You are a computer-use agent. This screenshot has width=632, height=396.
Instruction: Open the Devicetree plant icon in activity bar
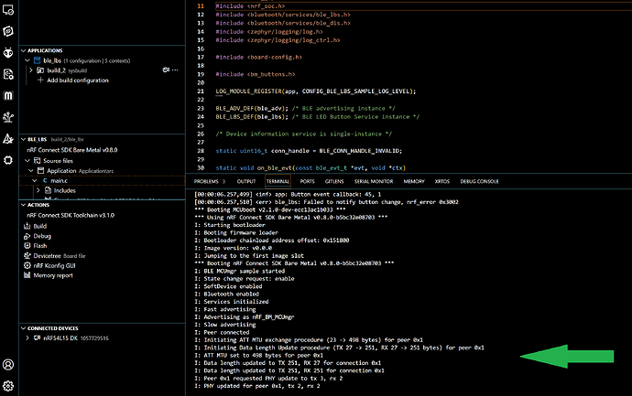(8, 117)
